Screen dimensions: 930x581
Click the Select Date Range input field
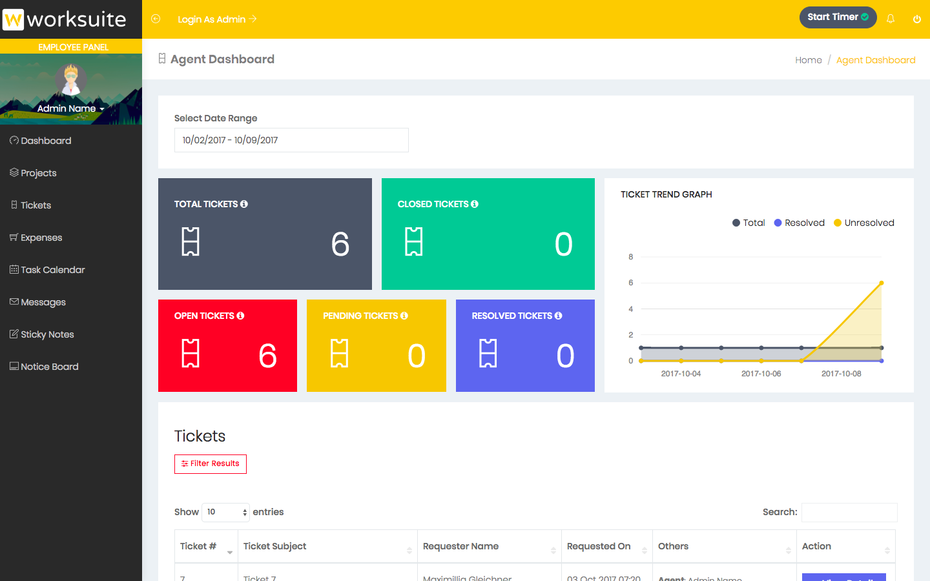pyautogui.click(x=291, y=140)
